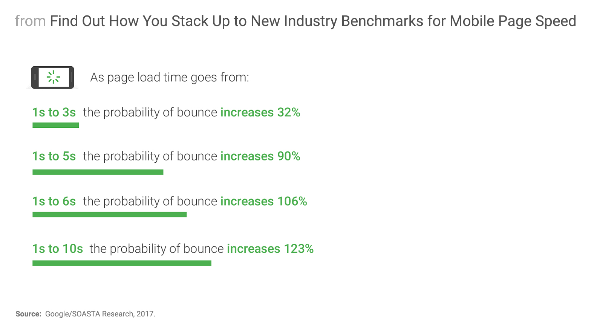Click the article title about Mobile Page Speed
Screen dimensions: 597x333
coord(313,21)
